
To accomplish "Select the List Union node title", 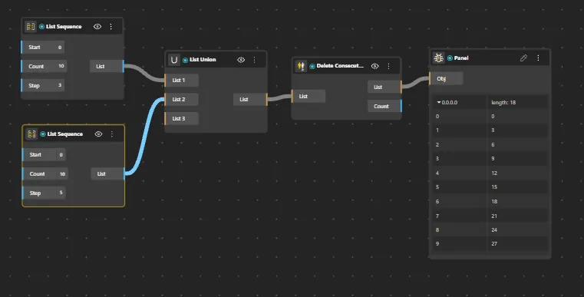I will coord(203,60).
